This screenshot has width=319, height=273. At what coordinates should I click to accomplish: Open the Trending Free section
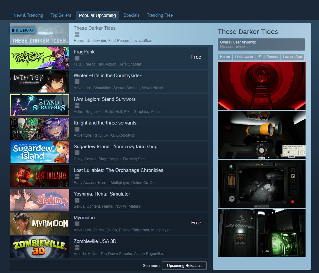click(159, 15)
